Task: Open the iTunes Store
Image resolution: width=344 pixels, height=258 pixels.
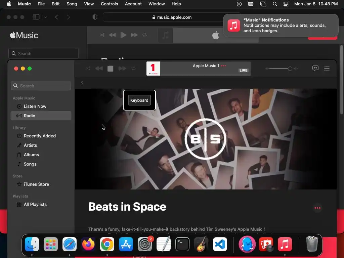Action: 41,184
